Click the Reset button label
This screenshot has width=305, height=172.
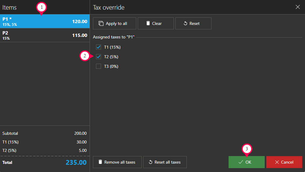(x=195, y=23)
